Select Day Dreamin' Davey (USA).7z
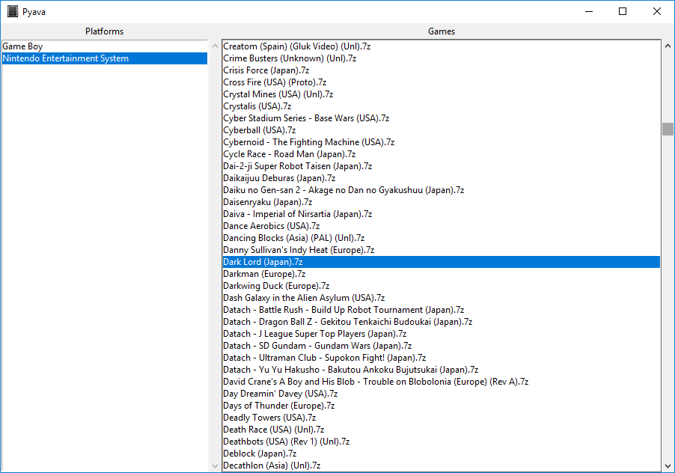 pyautogui.click(x=442, y=394)
